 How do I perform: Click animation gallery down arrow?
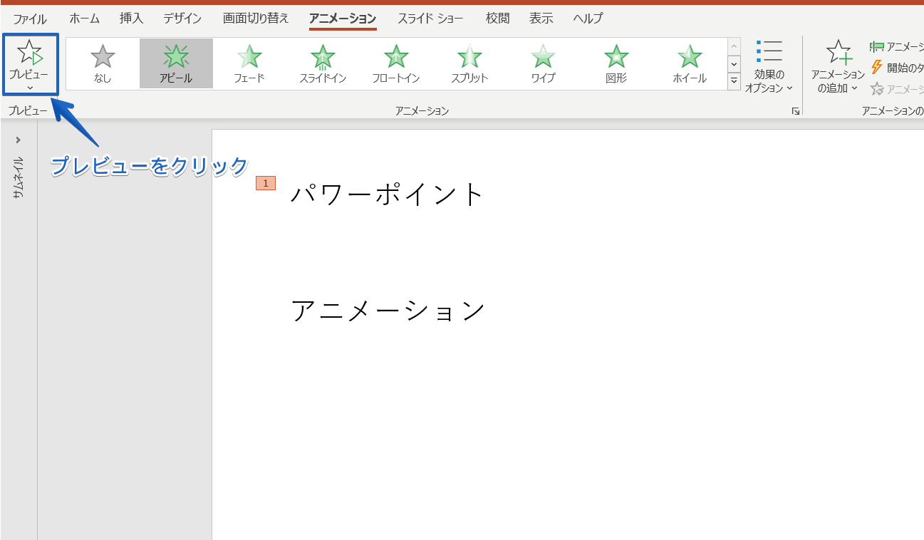click(x=734, y=63)
